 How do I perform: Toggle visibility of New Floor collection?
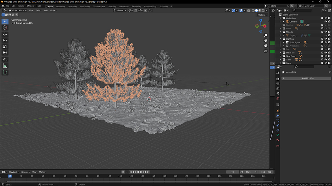(326, 56)
